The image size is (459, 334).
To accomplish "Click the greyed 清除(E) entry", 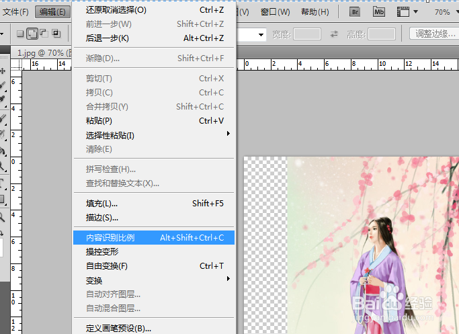I will [154, 149].
